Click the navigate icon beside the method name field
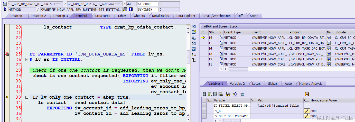The width and height of the screenshot is (355, 122). (125, 10)
